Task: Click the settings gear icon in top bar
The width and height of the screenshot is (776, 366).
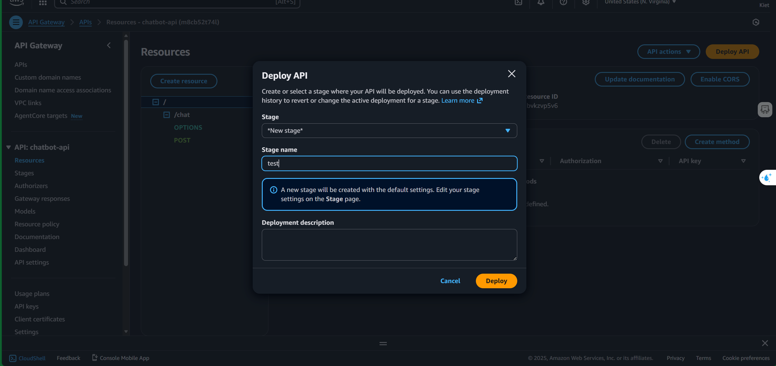Action: click(586, 2)
